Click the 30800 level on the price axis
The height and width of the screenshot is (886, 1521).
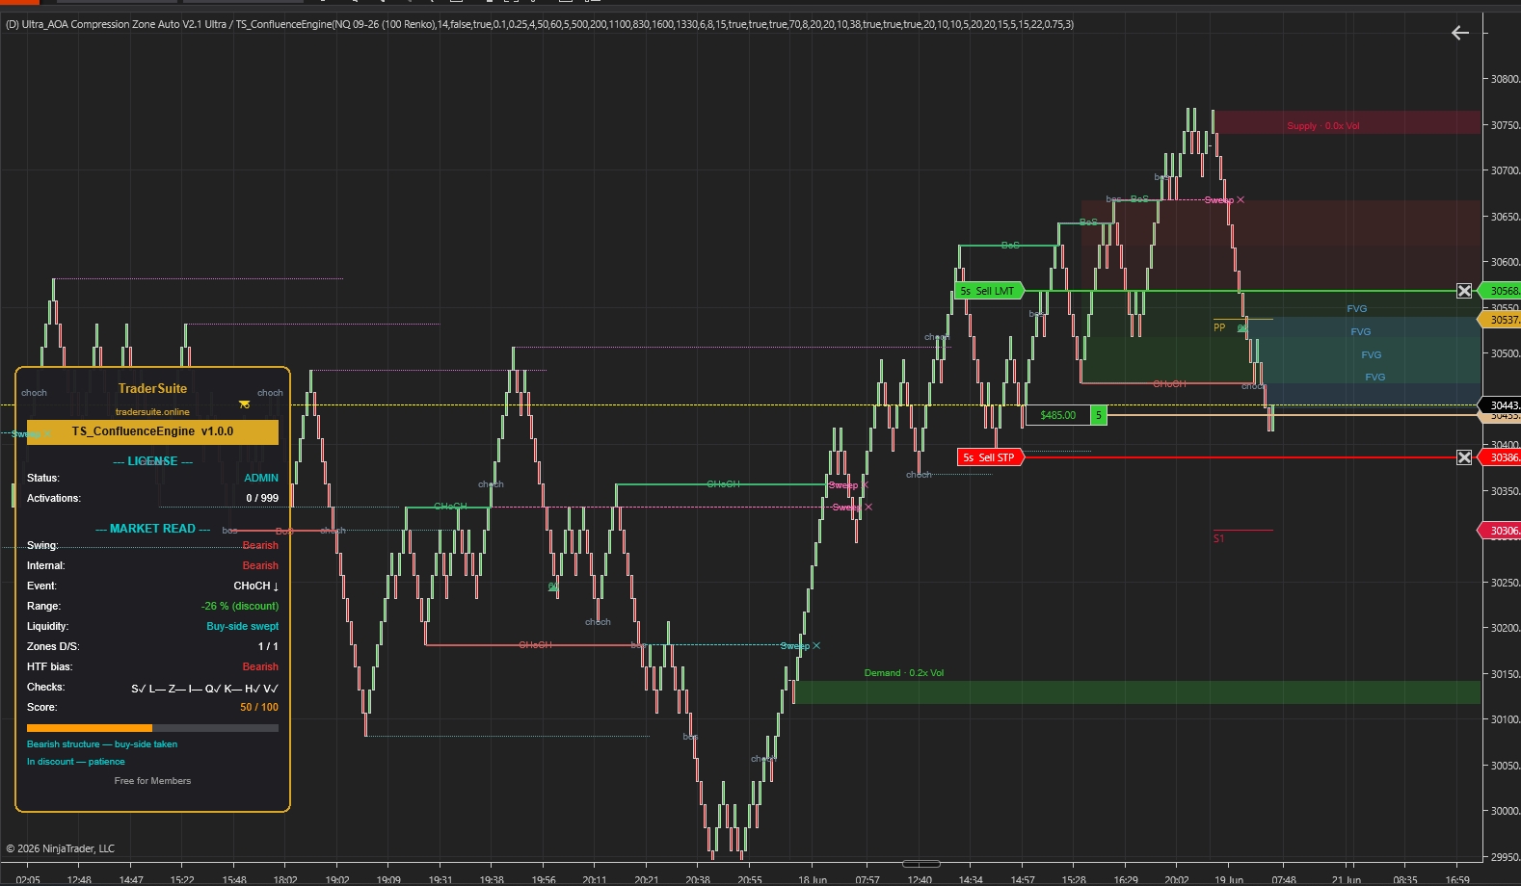click(x=1506, y=79)
